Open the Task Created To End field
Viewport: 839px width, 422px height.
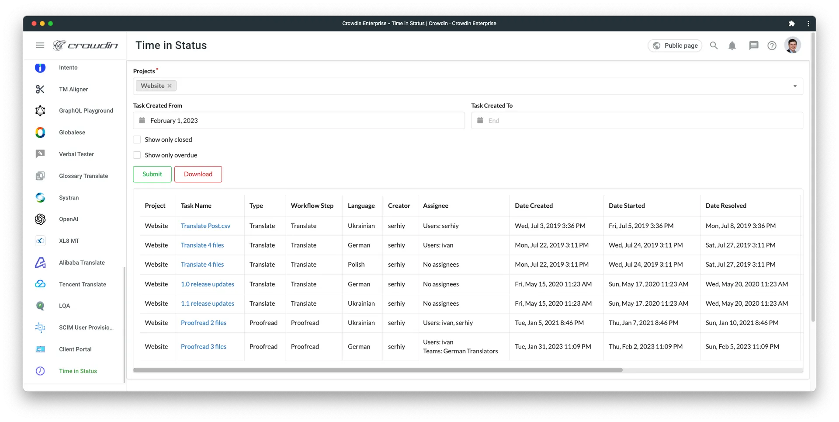tap(637, 120)
